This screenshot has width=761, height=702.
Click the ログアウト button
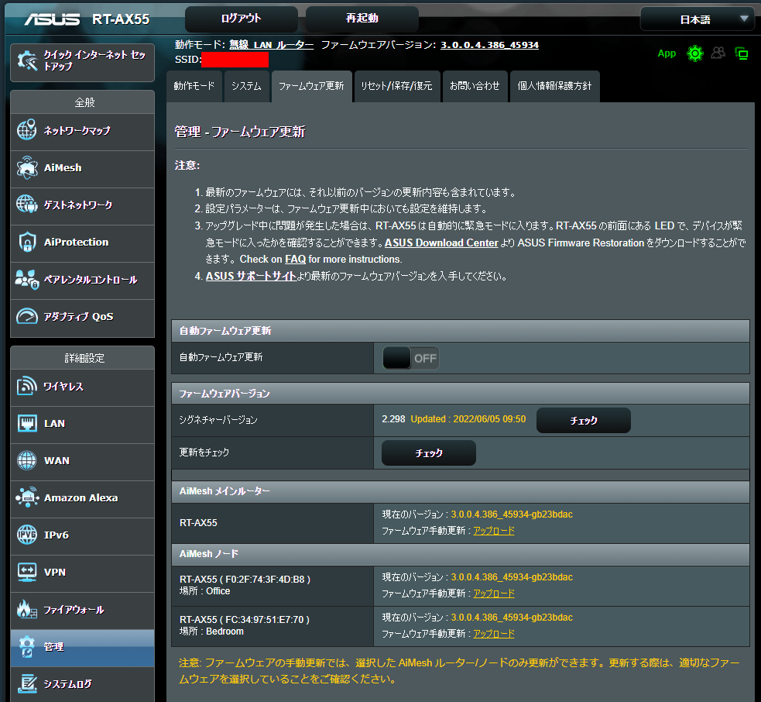242,19
